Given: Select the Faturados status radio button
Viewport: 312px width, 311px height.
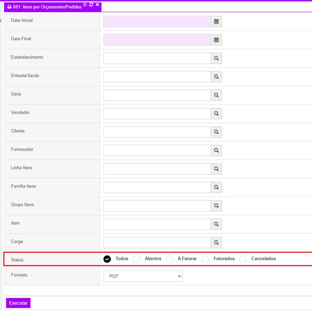Looking at the screenshot, I should coord(206,259).
